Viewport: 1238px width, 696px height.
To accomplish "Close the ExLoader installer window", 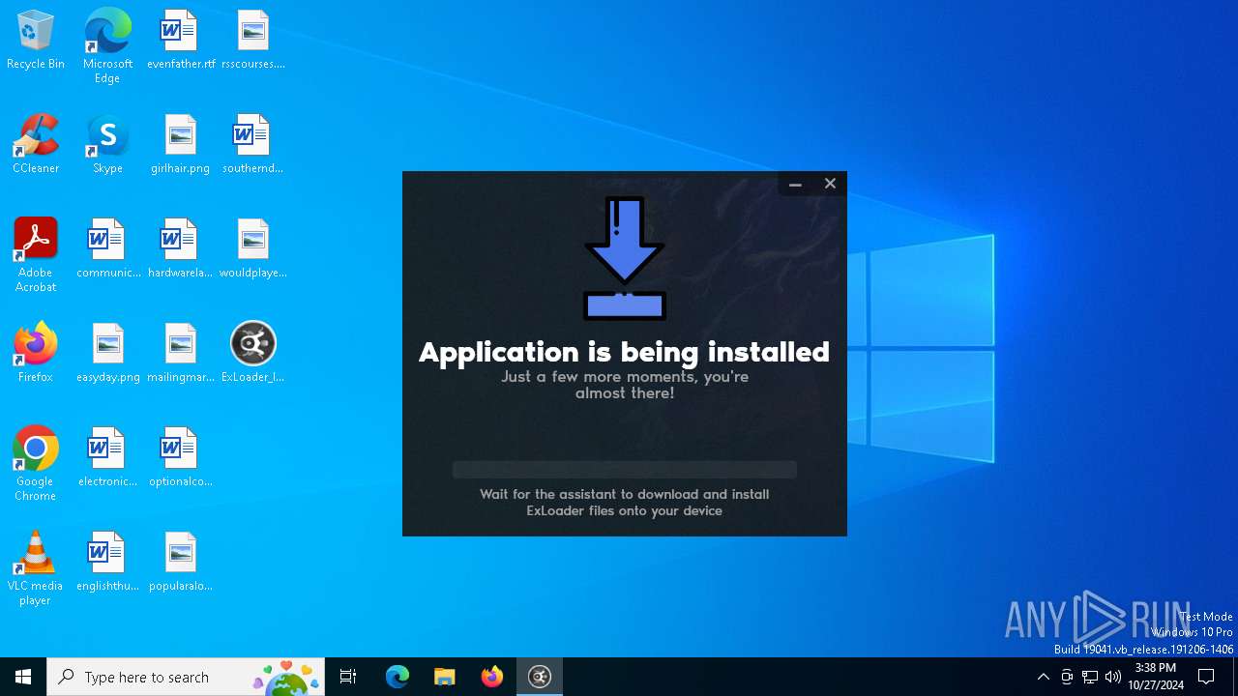I will point(830,184).
